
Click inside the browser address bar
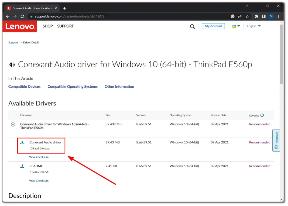click(108, 16)
